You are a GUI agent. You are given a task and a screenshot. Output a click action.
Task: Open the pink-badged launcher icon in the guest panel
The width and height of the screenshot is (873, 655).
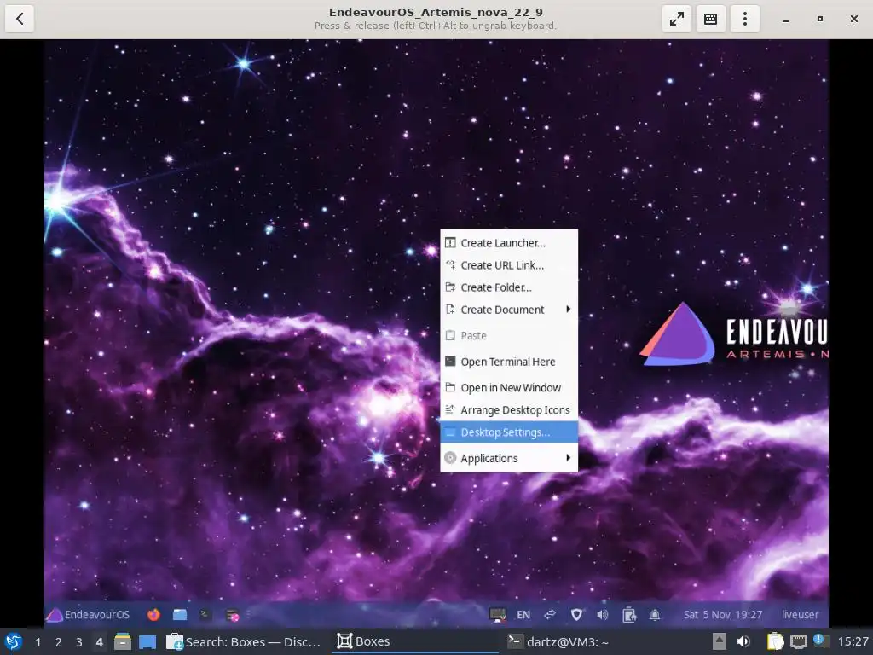232,615
